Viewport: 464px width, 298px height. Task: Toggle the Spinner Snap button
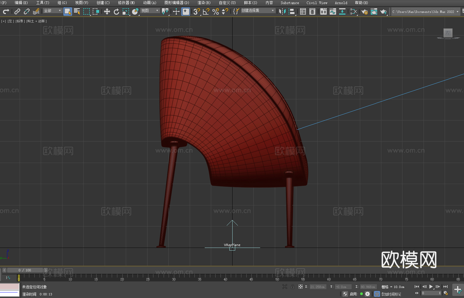tap(225, 11)
